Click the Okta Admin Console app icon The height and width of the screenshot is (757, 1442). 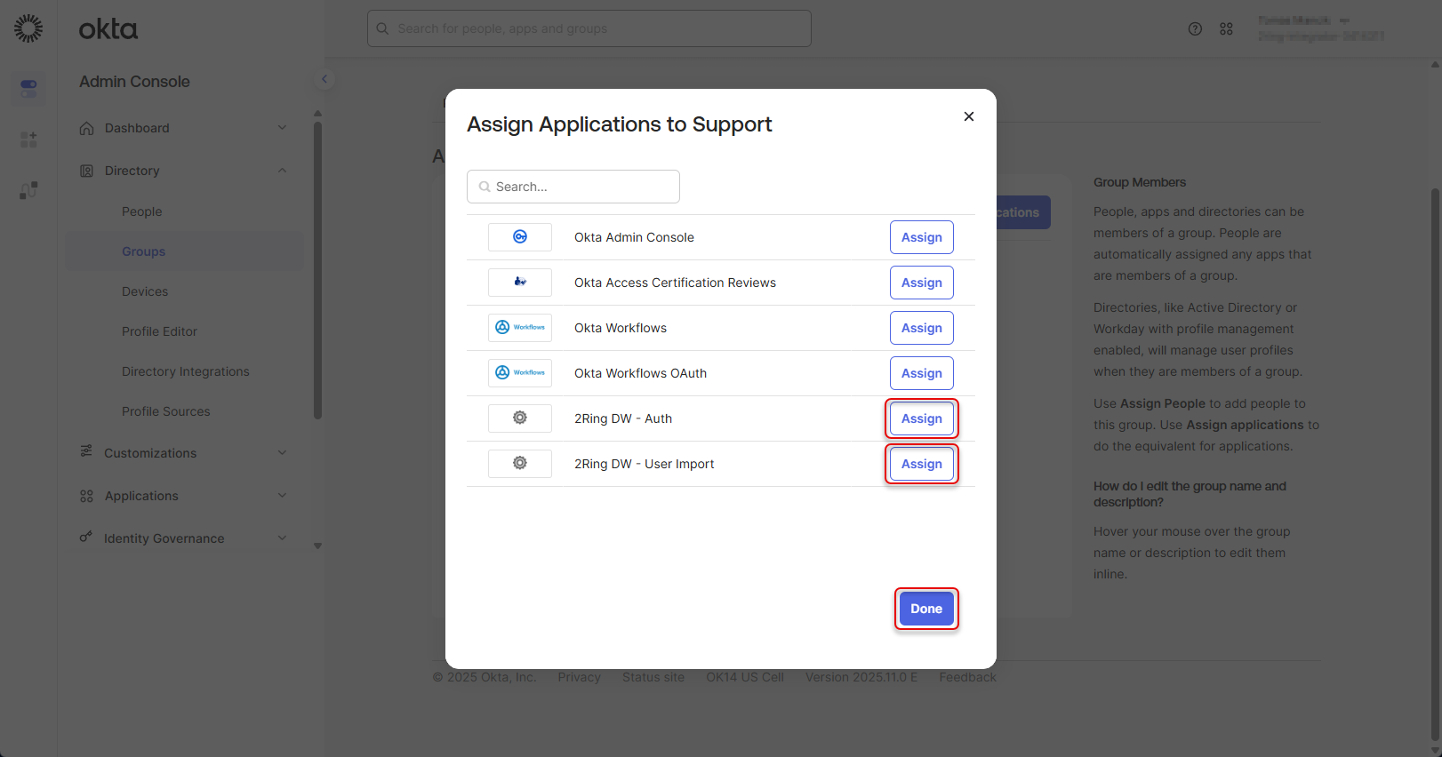pos(520,237)
